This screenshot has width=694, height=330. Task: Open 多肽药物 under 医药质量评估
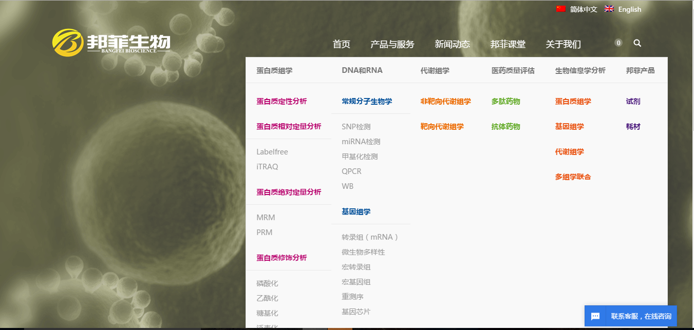505,102
